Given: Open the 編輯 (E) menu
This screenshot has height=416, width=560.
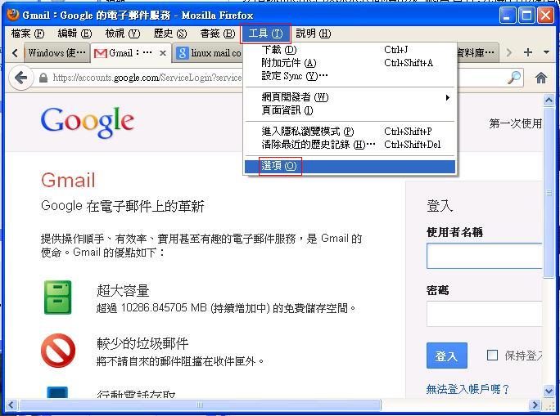Looking at the screenshot, I should click(x=75, y=34).
